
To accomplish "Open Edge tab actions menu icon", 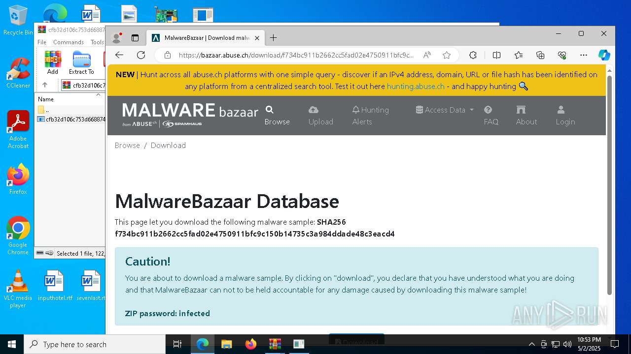I will pyautogui.click(x=135, y=38).
